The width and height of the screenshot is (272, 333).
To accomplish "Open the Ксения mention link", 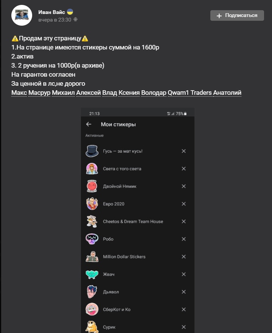I will coord(129,93).
